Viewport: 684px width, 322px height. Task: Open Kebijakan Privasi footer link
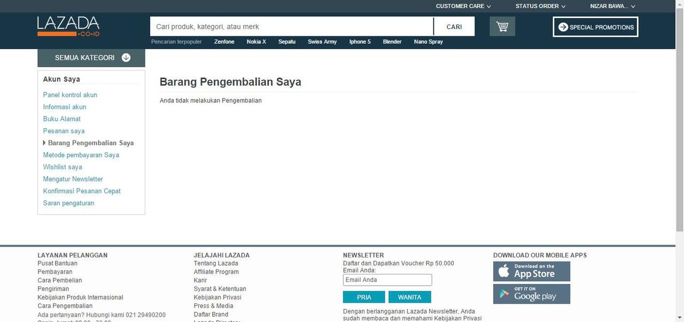coord(217,297)
